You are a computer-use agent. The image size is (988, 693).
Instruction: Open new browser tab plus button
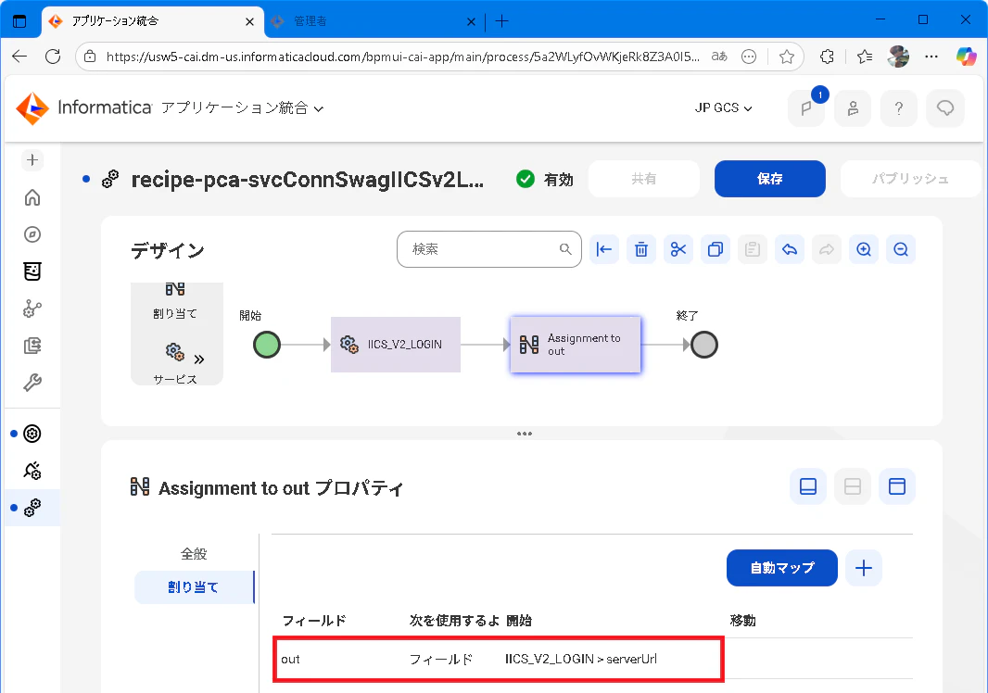(x=501, y=21)
